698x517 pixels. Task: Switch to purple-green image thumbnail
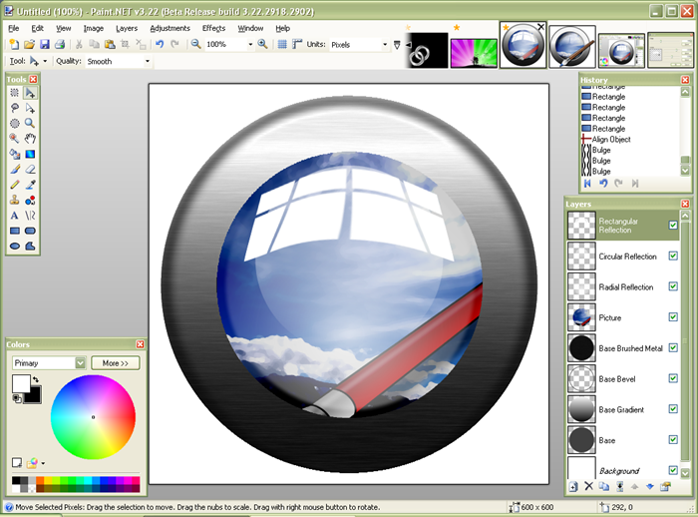point(474,53)
